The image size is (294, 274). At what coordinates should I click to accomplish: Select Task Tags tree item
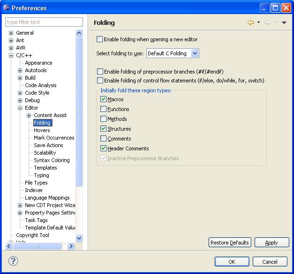point(36,220)
